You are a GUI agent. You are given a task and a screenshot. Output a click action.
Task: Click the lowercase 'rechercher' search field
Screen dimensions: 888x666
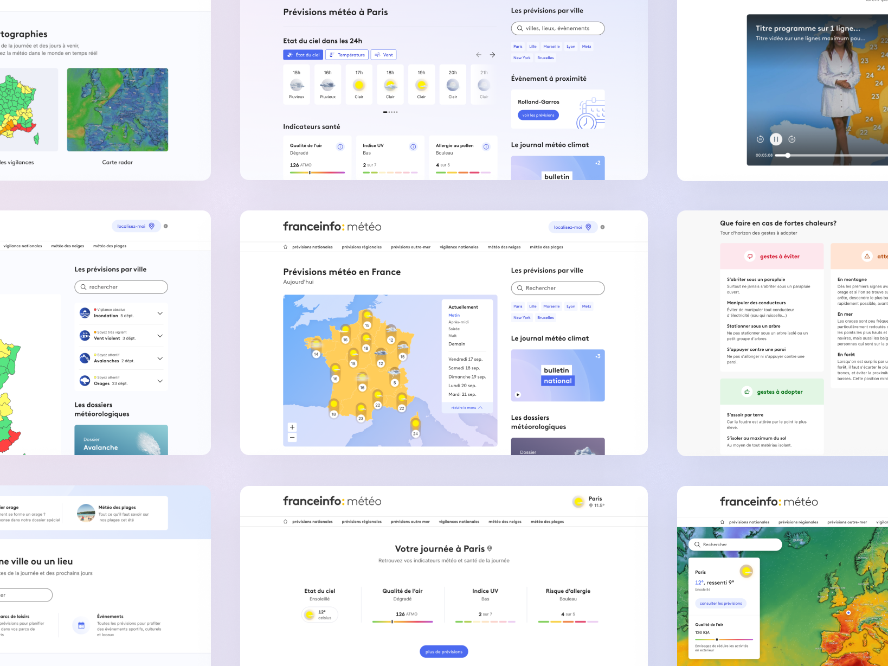point(121,287)
